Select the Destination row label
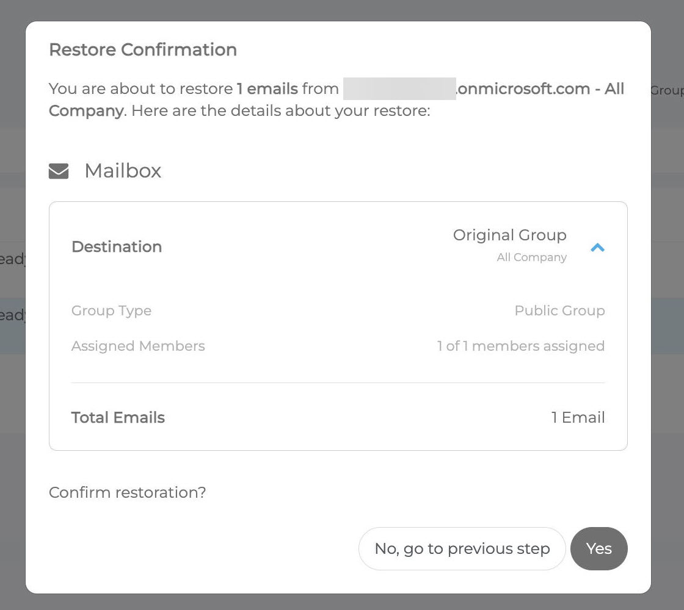The image size is (684, 610). pos(117,246)
